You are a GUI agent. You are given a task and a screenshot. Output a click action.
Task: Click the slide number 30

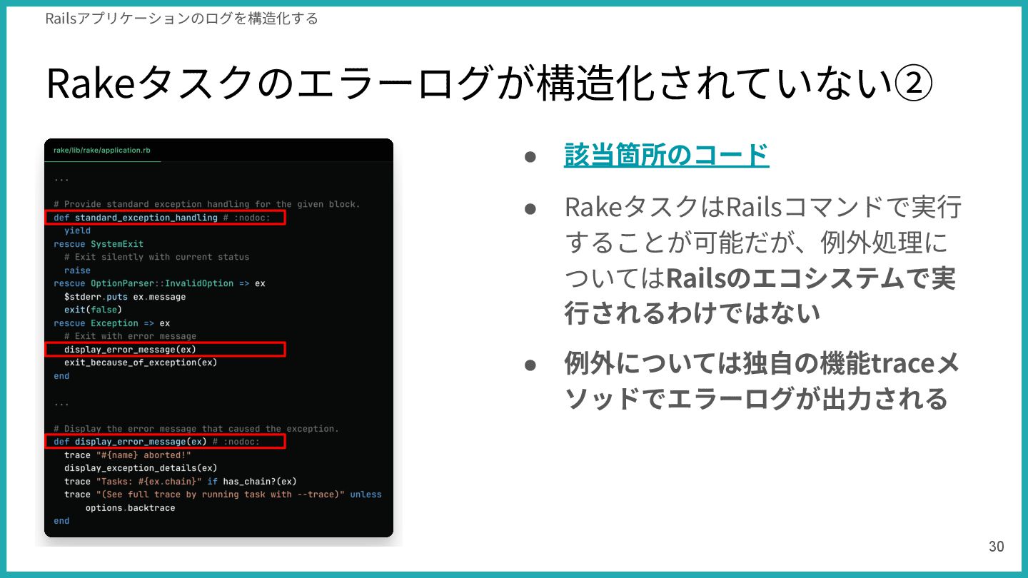click(x=996, y=547)
